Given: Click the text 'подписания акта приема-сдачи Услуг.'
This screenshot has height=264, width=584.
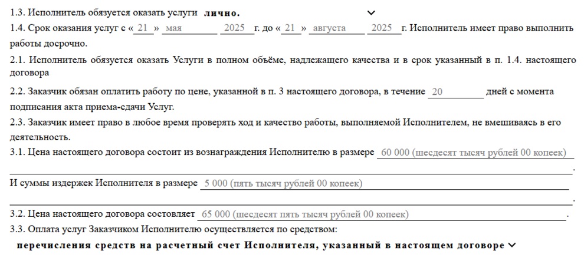Looking at the screenshot, I should point(92,107).
